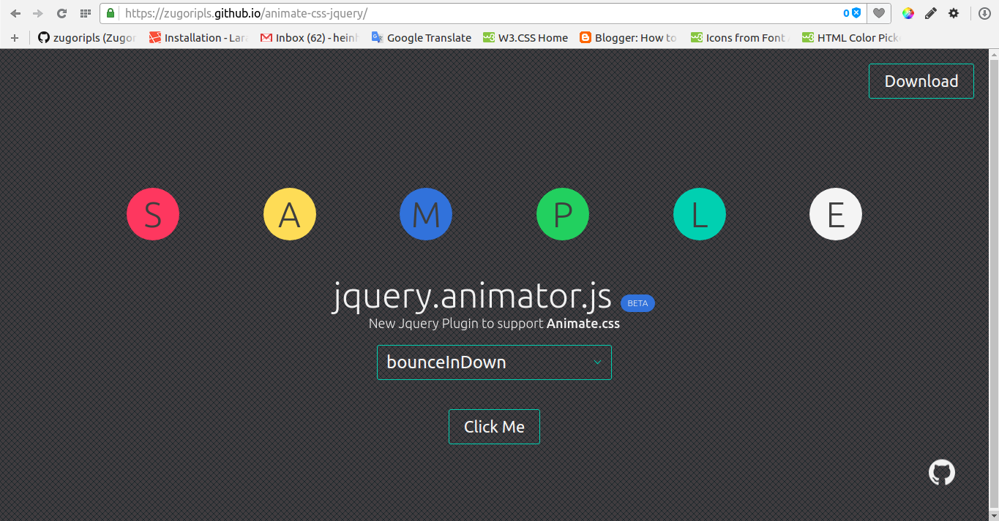Click the jquery.animator.js heading
The image size is (999, 521).
click(x=472, y=296)
